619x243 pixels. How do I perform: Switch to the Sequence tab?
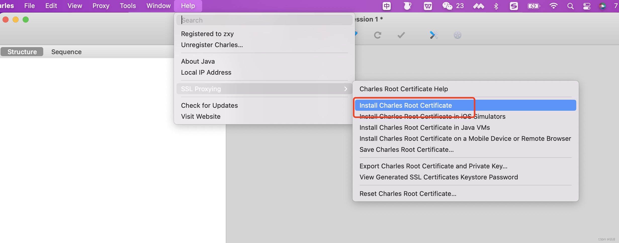(66, 52)
